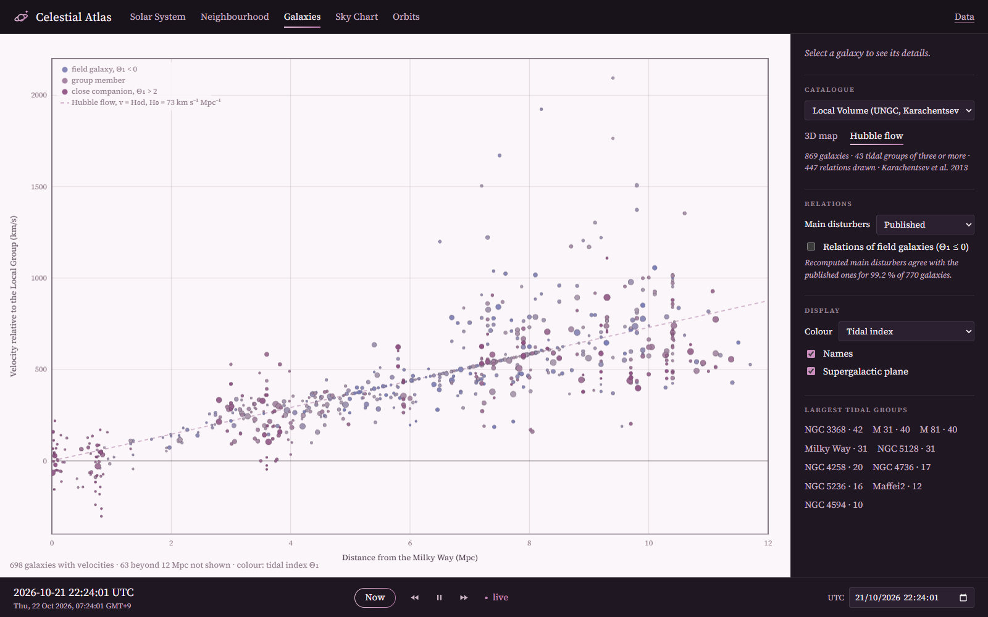Screen dimensions: 988x617
Task: Select tidal group Milky Way · 31
Action: point(836,449)
